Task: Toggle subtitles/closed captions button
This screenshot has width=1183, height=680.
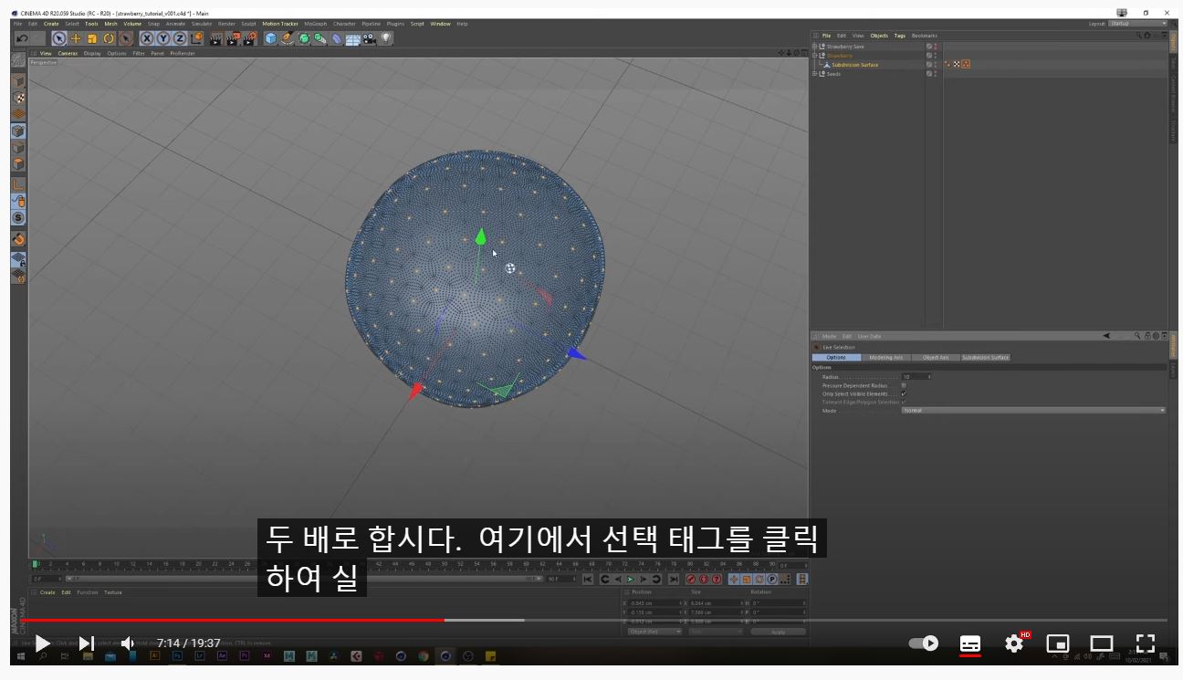Action: click(970, 643)
